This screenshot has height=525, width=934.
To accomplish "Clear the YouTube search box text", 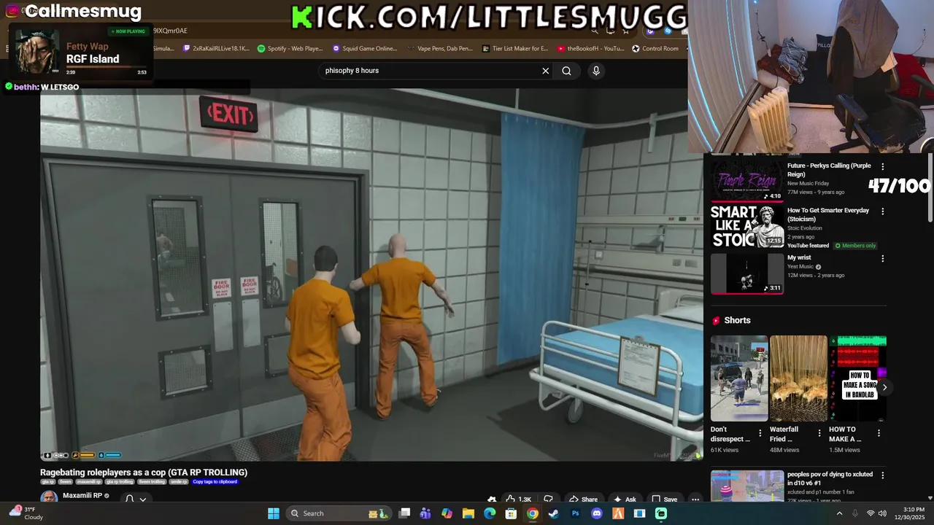I will [545, 71].
